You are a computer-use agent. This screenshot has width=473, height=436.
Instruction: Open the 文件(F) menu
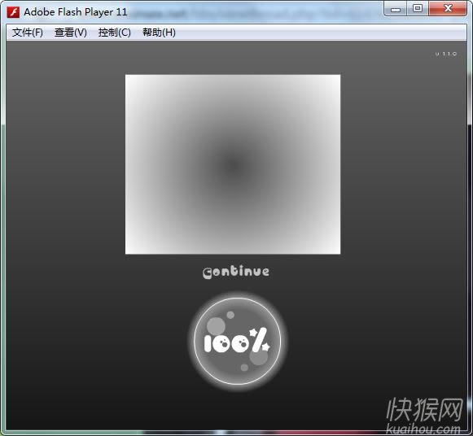(28, 33)
